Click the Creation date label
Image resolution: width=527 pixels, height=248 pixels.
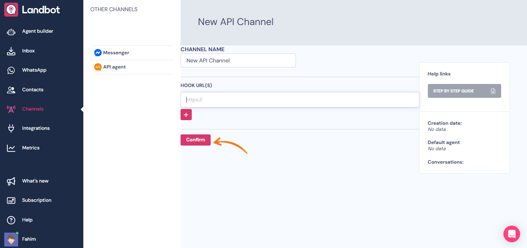pos(444,123)
